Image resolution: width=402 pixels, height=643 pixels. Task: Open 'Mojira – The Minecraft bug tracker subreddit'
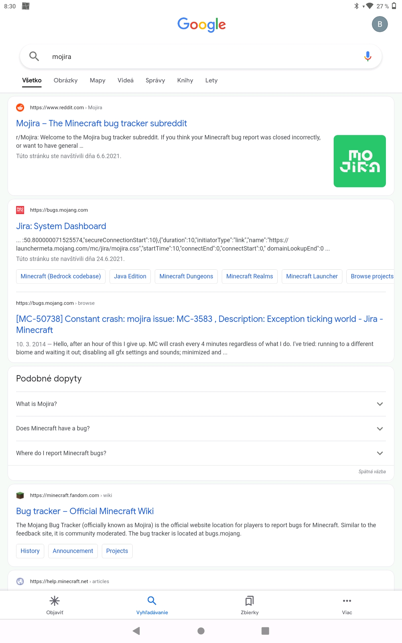click(102, 123)
